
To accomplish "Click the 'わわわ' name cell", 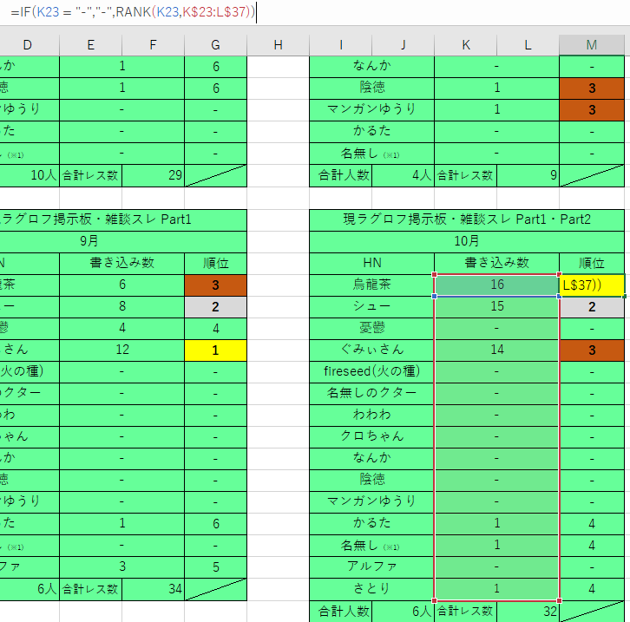I will pos(372,415).
